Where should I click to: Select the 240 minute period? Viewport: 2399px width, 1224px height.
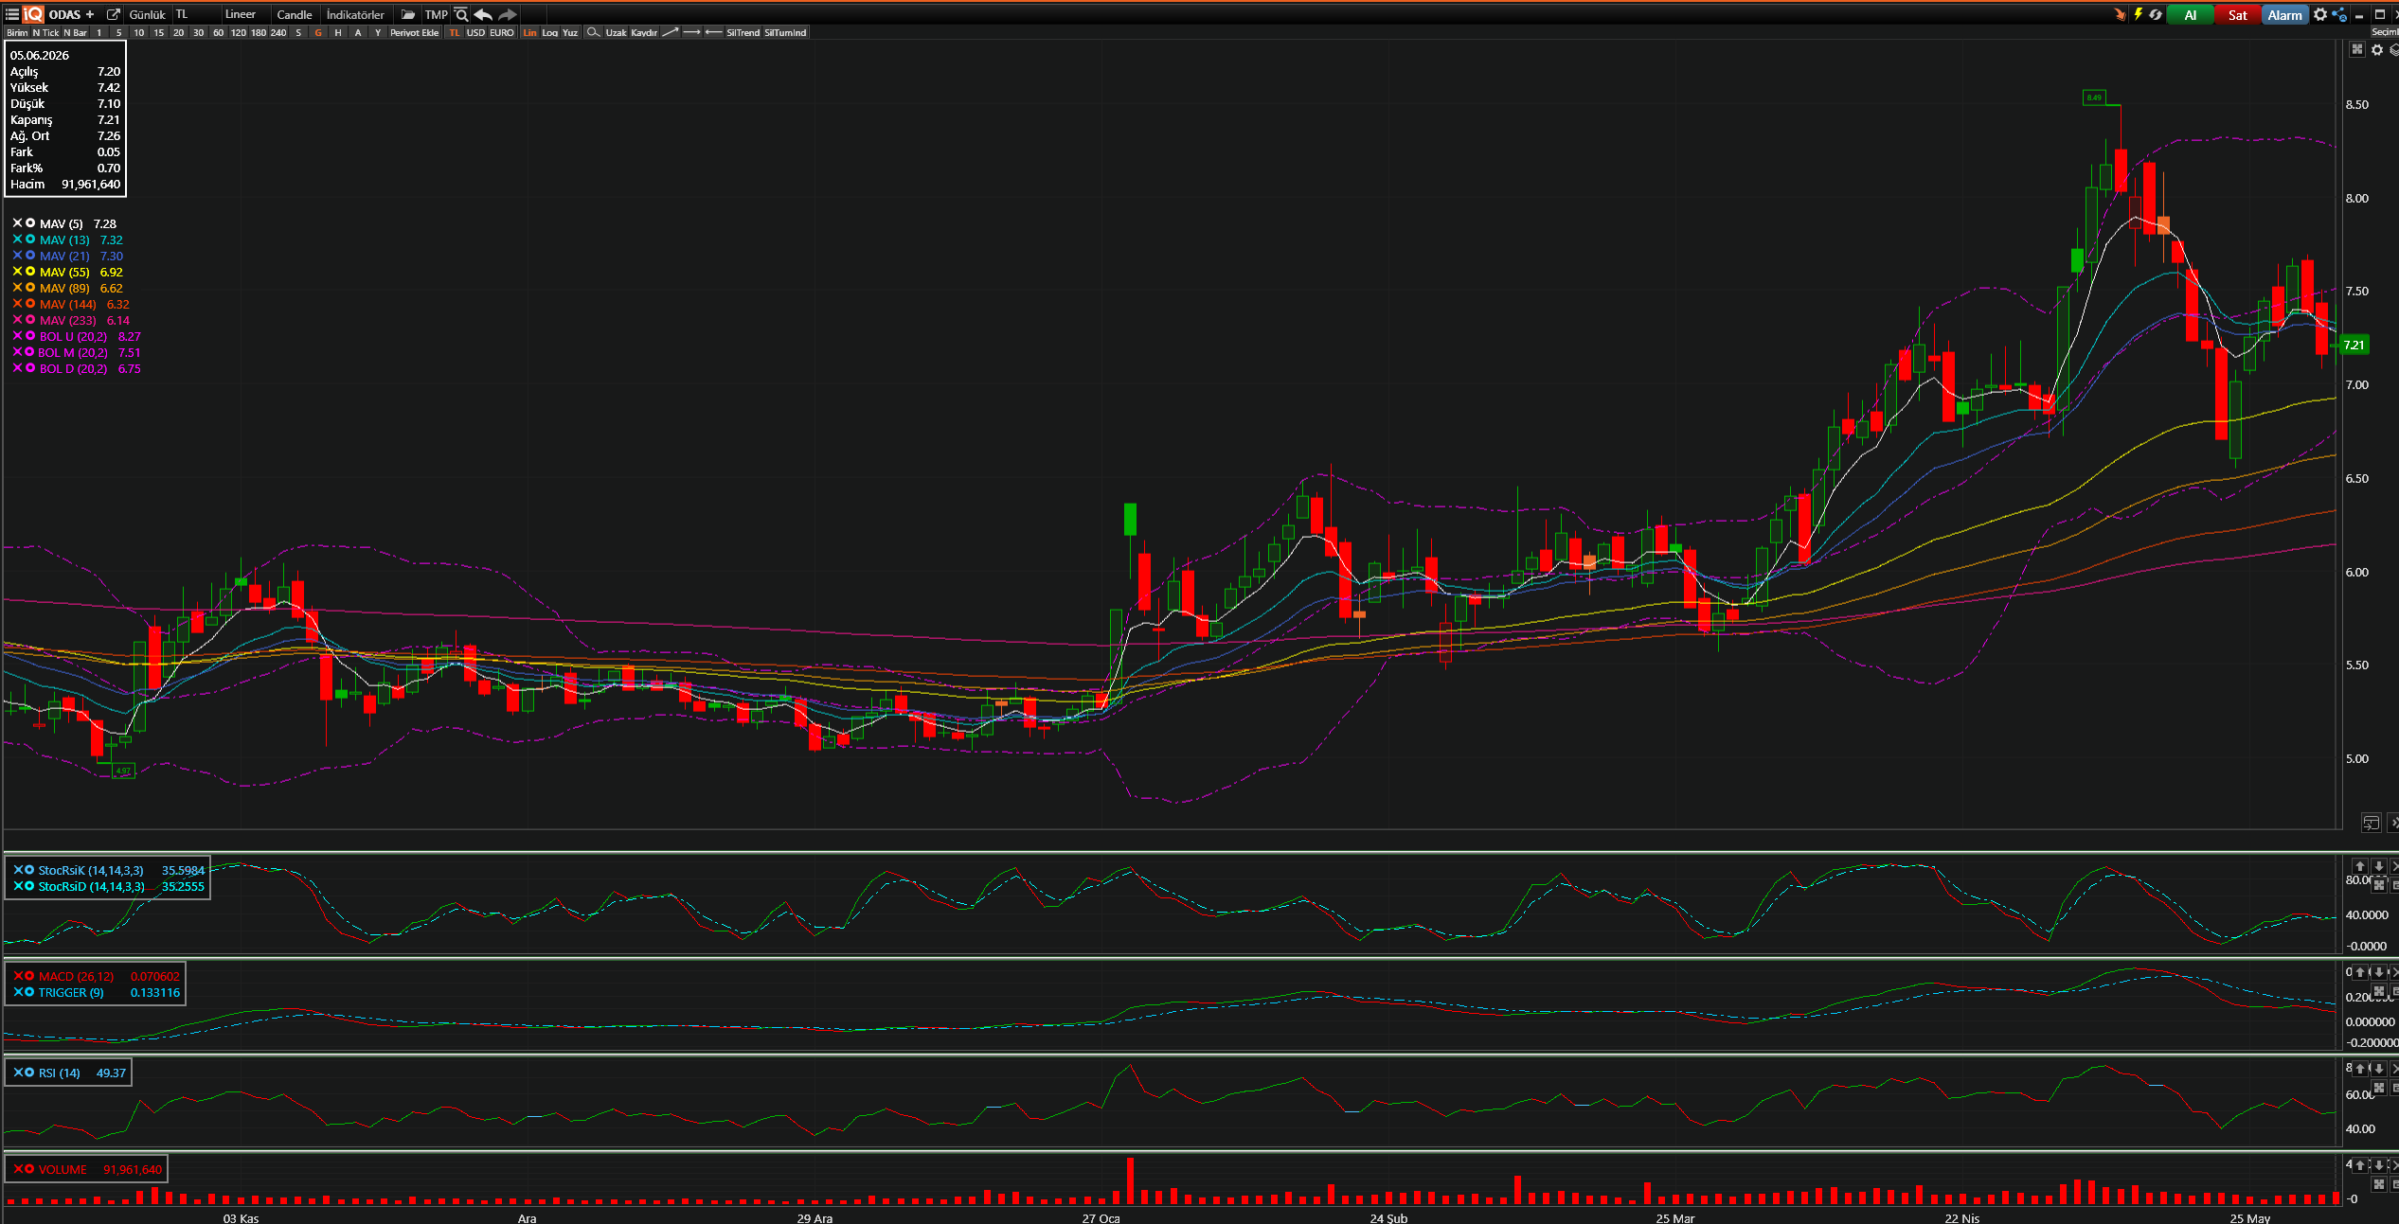tap(278, 32)
